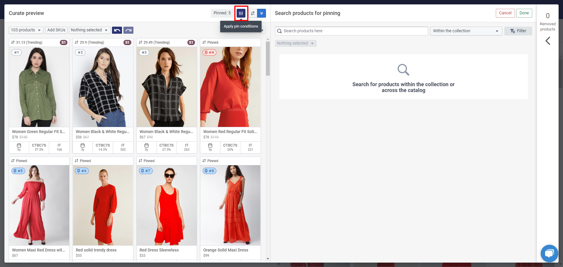
Task: Click CTBC7S 27.3% cell
Action: coord(167,147)
